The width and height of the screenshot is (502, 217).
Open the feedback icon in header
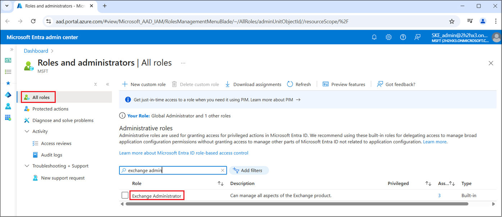point(417,37)
